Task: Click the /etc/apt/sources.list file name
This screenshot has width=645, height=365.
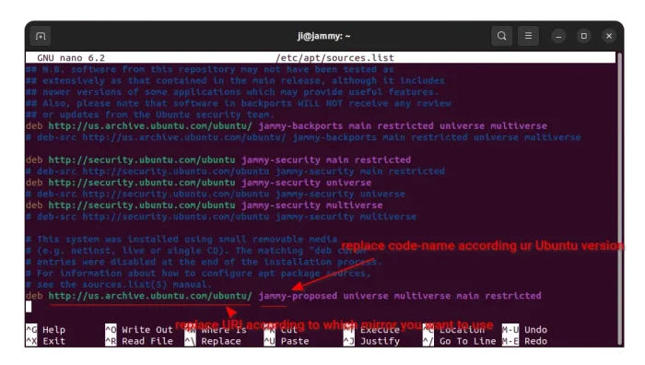Action: [x=334, y=58]
